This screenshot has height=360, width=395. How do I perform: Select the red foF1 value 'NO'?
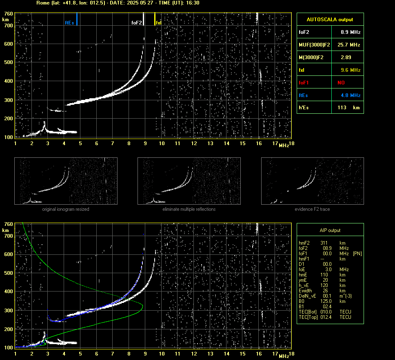341,83
